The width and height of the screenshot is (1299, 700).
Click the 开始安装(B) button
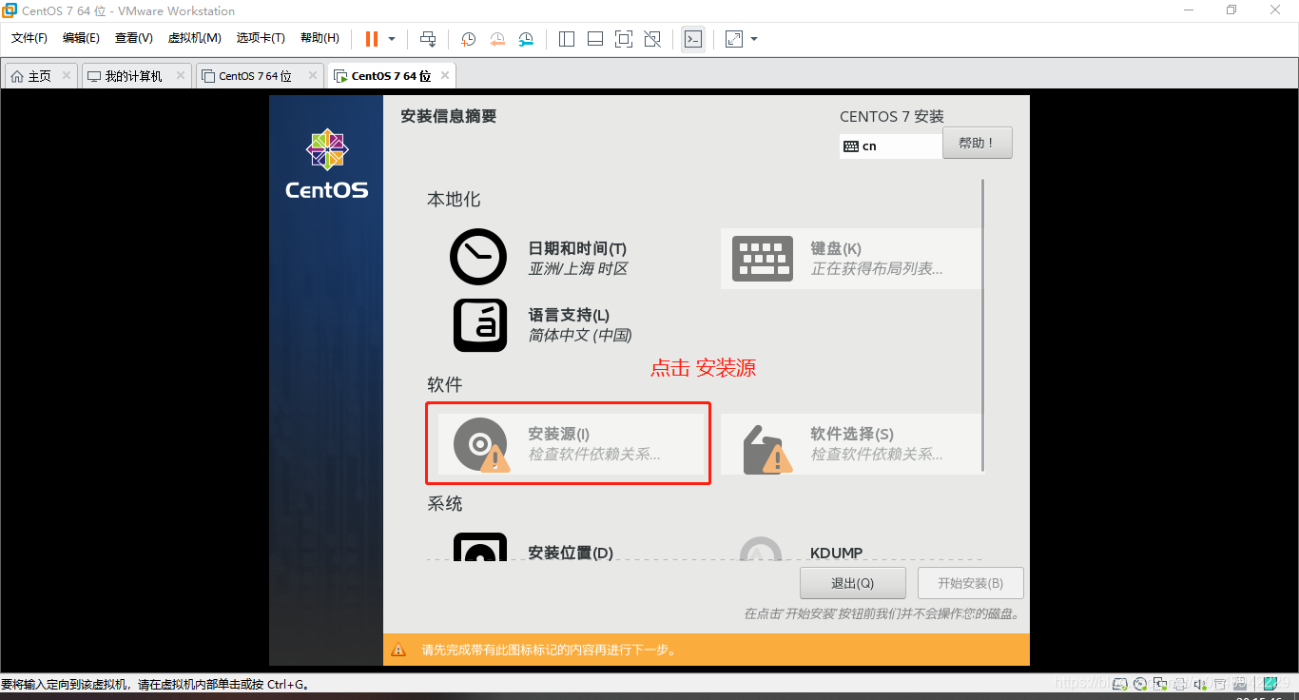[x=971, y=583]
